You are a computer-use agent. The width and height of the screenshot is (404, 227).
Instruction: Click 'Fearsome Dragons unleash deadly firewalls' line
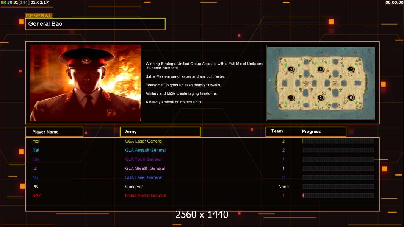tap(183, 85)
